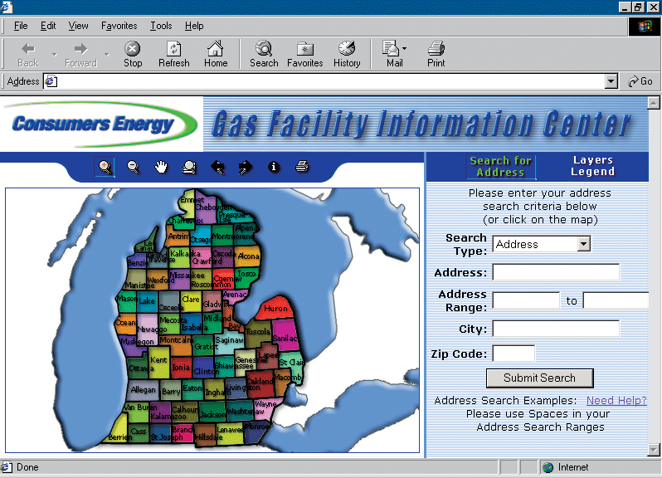This screenshot has height=478, width=662.
Task: Open the Edit menu
Action: pyautogui.click(x=48, y=26)
